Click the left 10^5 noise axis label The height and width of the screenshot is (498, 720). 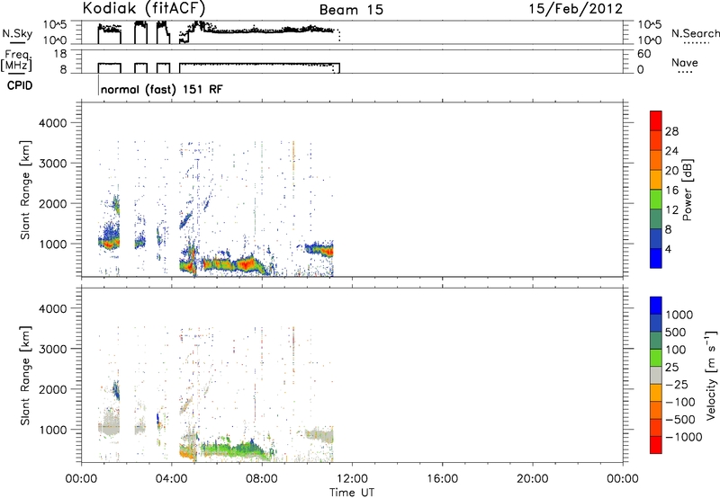click(55, 24)
